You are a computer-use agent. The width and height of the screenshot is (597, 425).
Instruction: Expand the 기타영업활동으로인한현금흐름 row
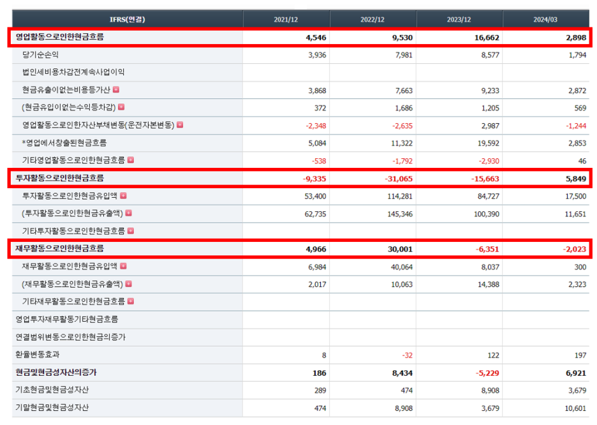(x=131, y=160)
